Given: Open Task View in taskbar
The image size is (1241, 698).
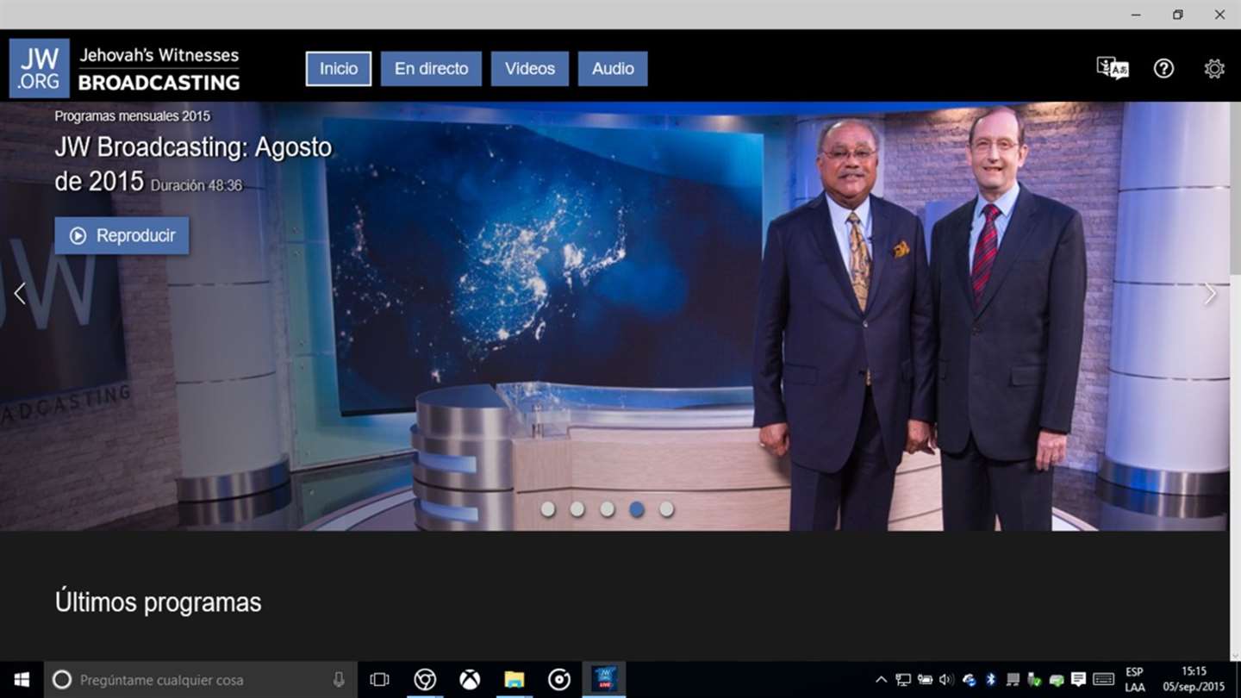Looking at the screenshot, I should pyautogui.click(x=379, y=680).
